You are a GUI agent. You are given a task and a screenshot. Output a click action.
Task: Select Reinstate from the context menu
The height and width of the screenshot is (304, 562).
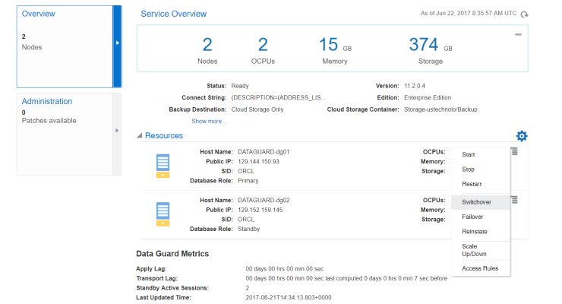[x=474, y=231]
